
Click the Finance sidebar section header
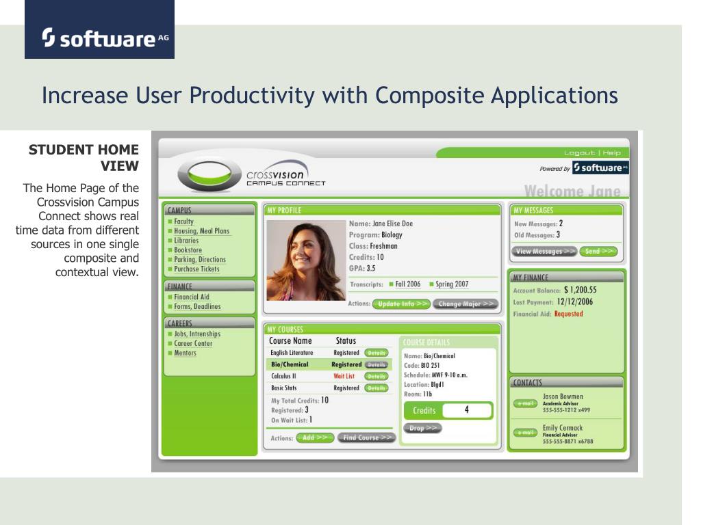[x=209, y=286]
